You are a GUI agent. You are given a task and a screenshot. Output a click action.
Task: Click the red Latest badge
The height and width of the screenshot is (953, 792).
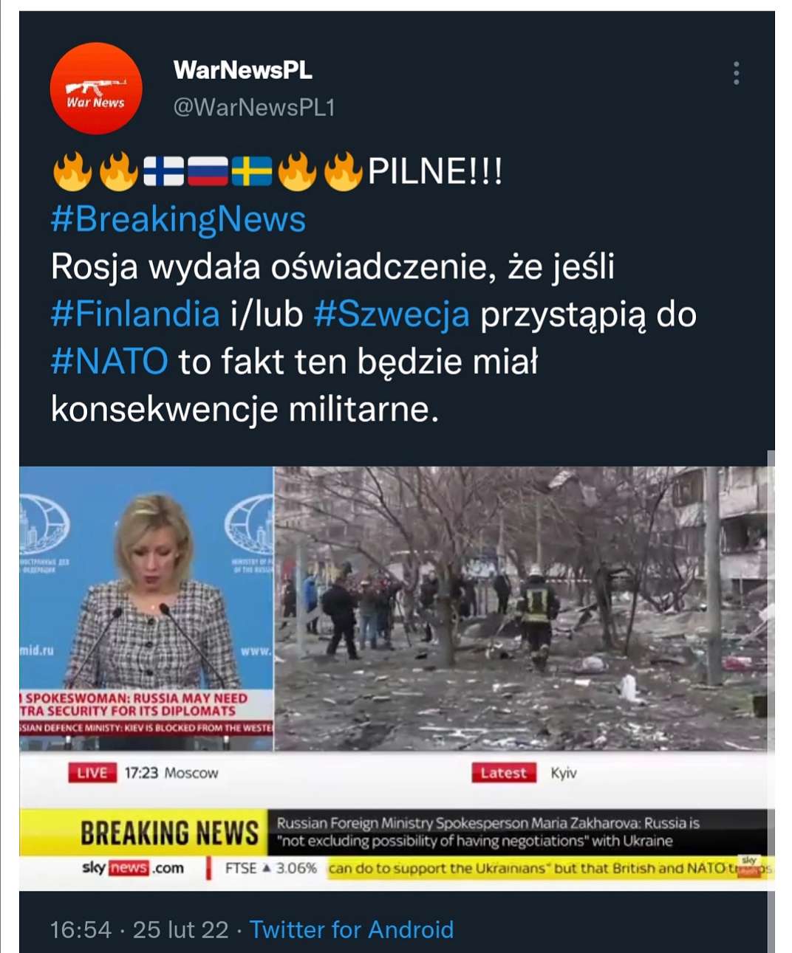[504, 773]
